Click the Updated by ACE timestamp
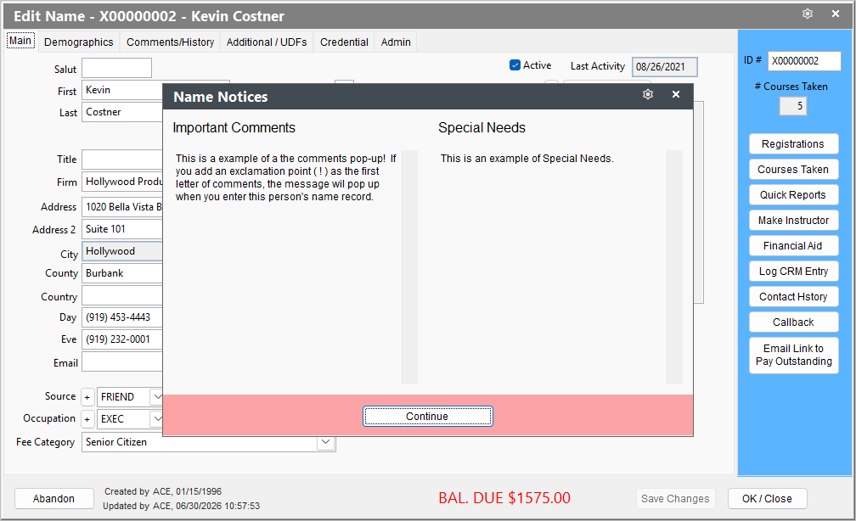 [x=181, y=506]
